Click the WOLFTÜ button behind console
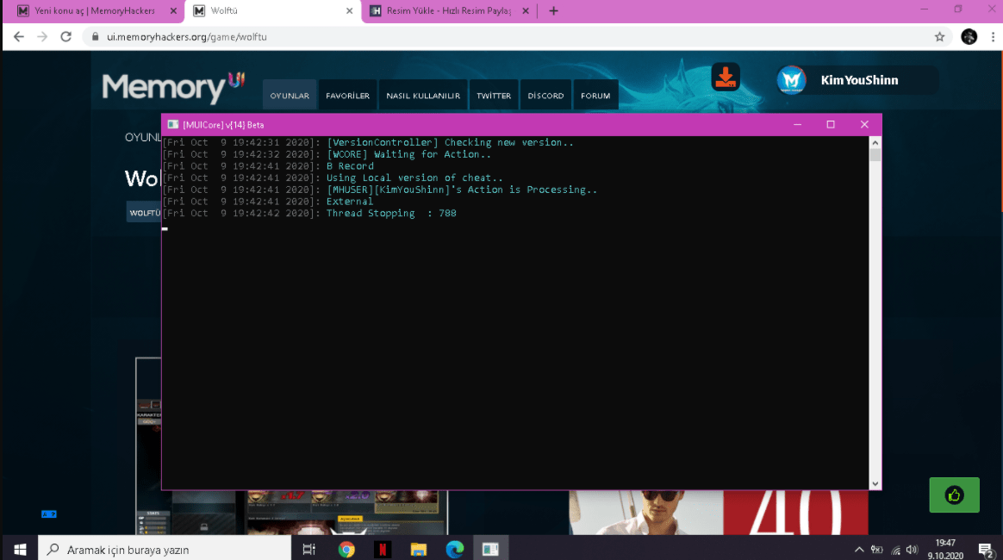The image size is (1003, 560). pyautogui.click(x=144, y=213)
